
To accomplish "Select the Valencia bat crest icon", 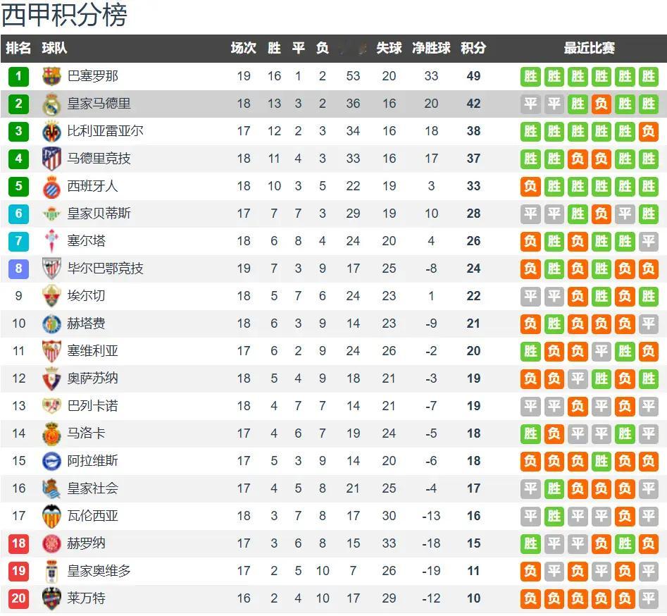I will click(51, 516).
